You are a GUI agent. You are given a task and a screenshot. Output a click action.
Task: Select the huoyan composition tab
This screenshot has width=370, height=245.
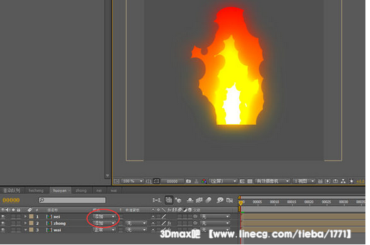59,190
